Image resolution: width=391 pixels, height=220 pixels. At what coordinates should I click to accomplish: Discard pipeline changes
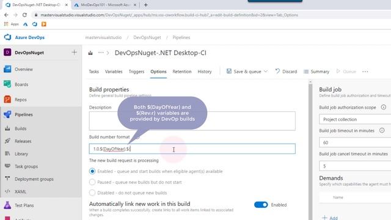tap(286, 71)
